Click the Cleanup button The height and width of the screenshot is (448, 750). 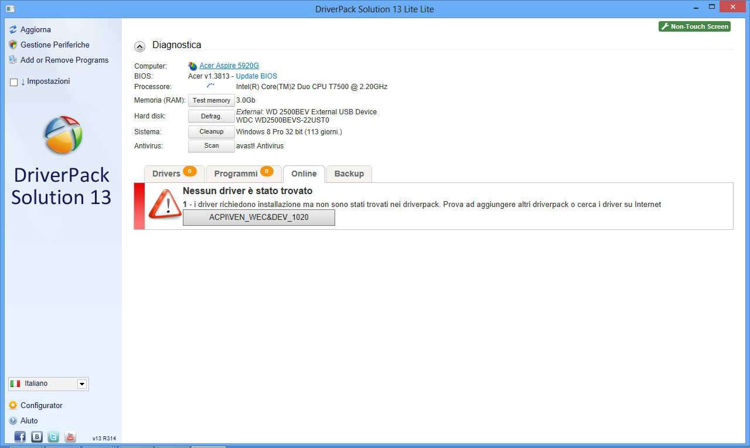(x=212, y=131)
